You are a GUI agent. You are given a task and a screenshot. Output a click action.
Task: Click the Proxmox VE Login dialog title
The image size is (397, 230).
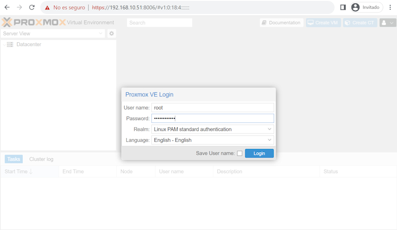(149, 95)
